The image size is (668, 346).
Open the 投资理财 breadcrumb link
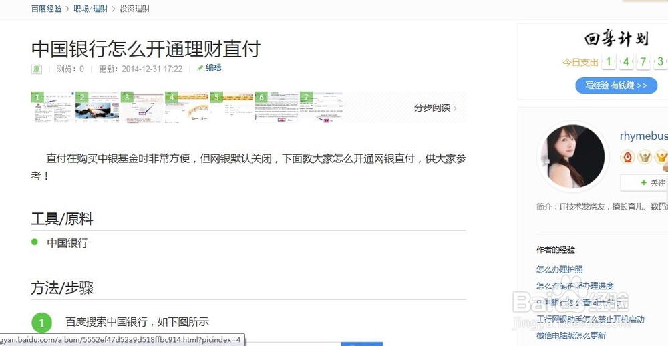click(135, 9)
